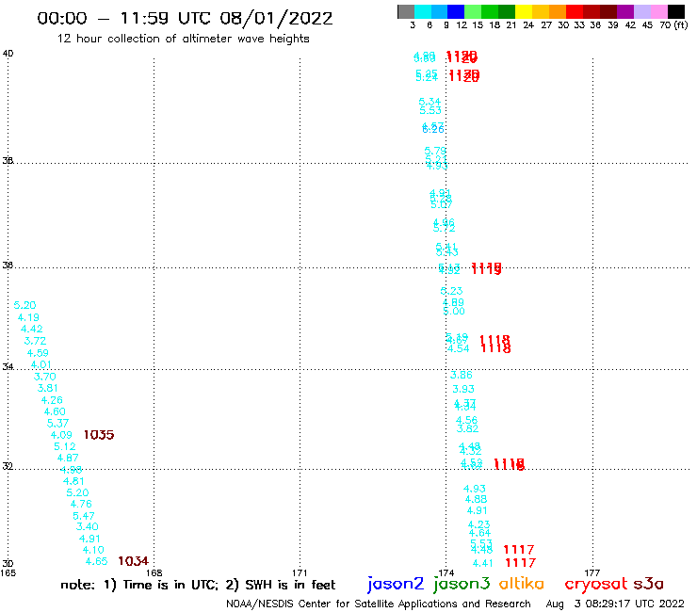The height and width of the screenshot is (612, 697).
Task: Click the '12 hour collection of altimeter' subtitle
Action: pyautogui.click(x=183, y=39)
